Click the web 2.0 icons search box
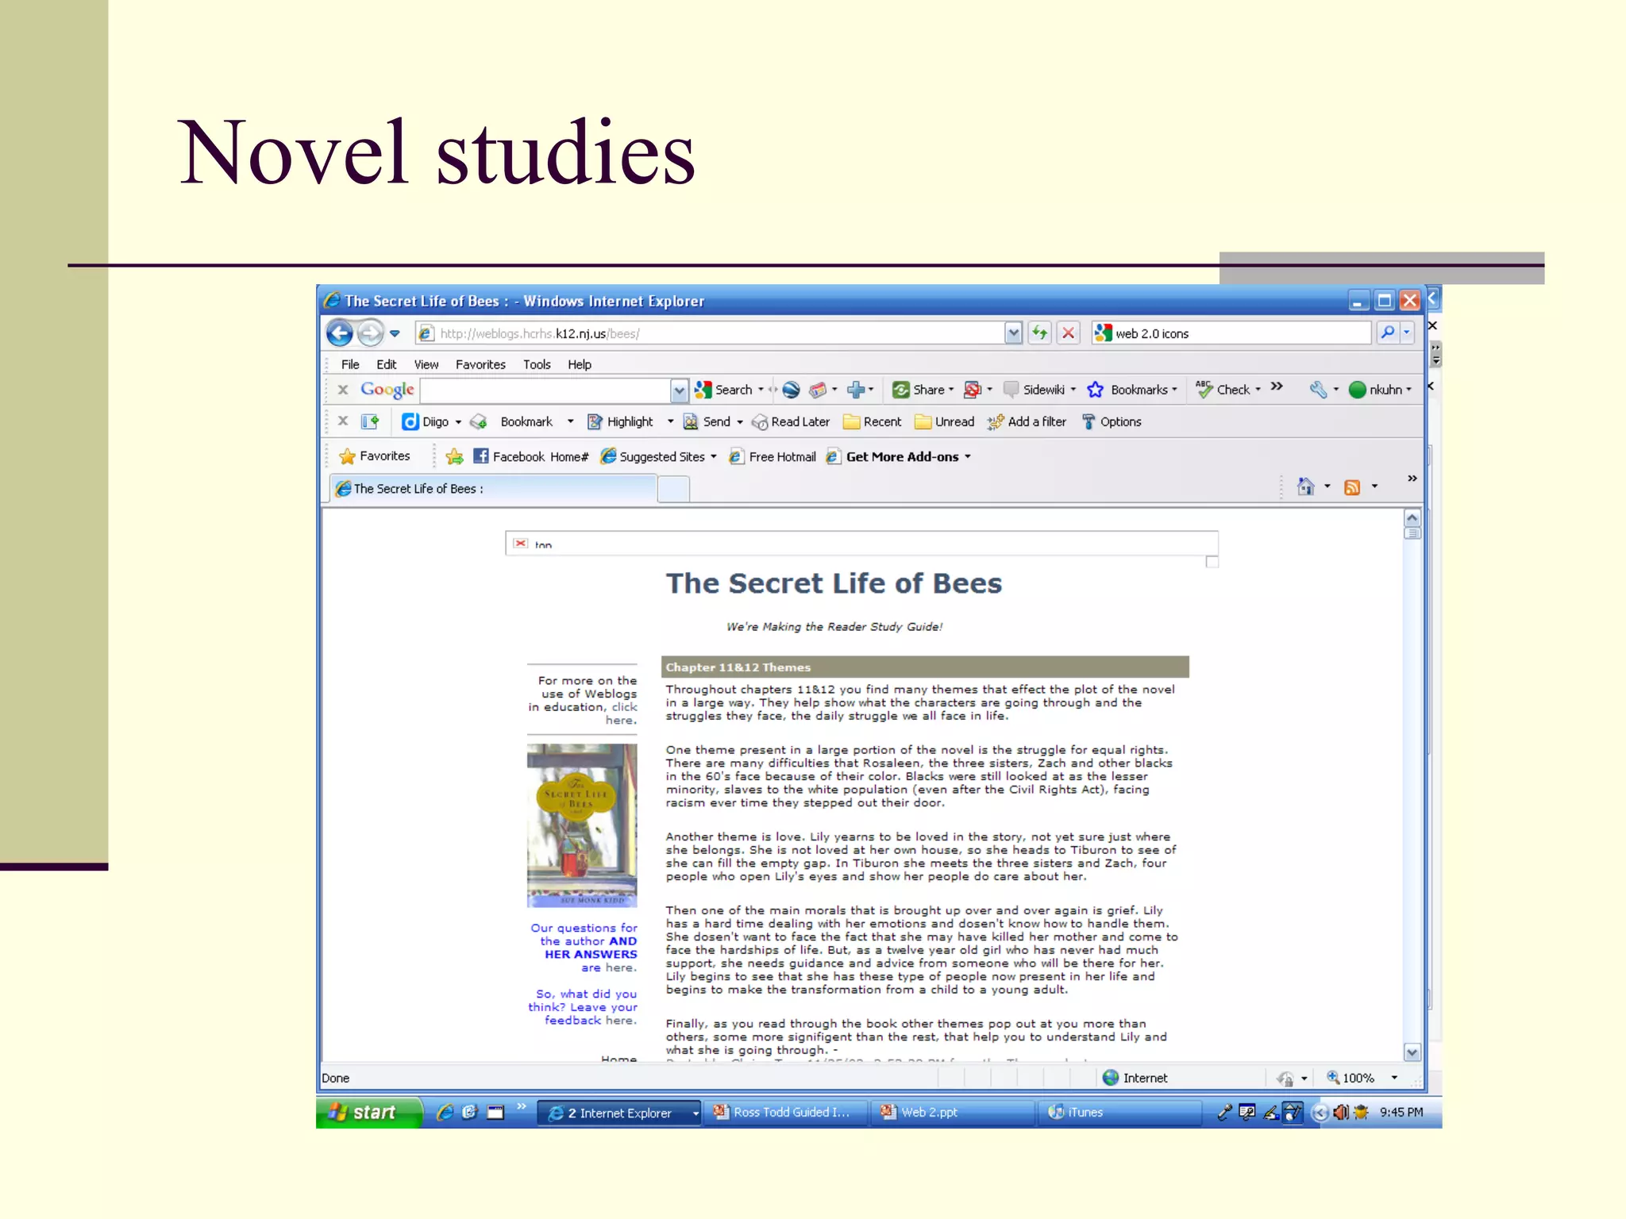 point(1231,333)
